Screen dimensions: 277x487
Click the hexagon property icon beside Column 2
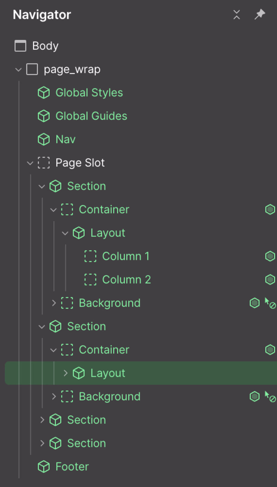(x=270, y=280)
